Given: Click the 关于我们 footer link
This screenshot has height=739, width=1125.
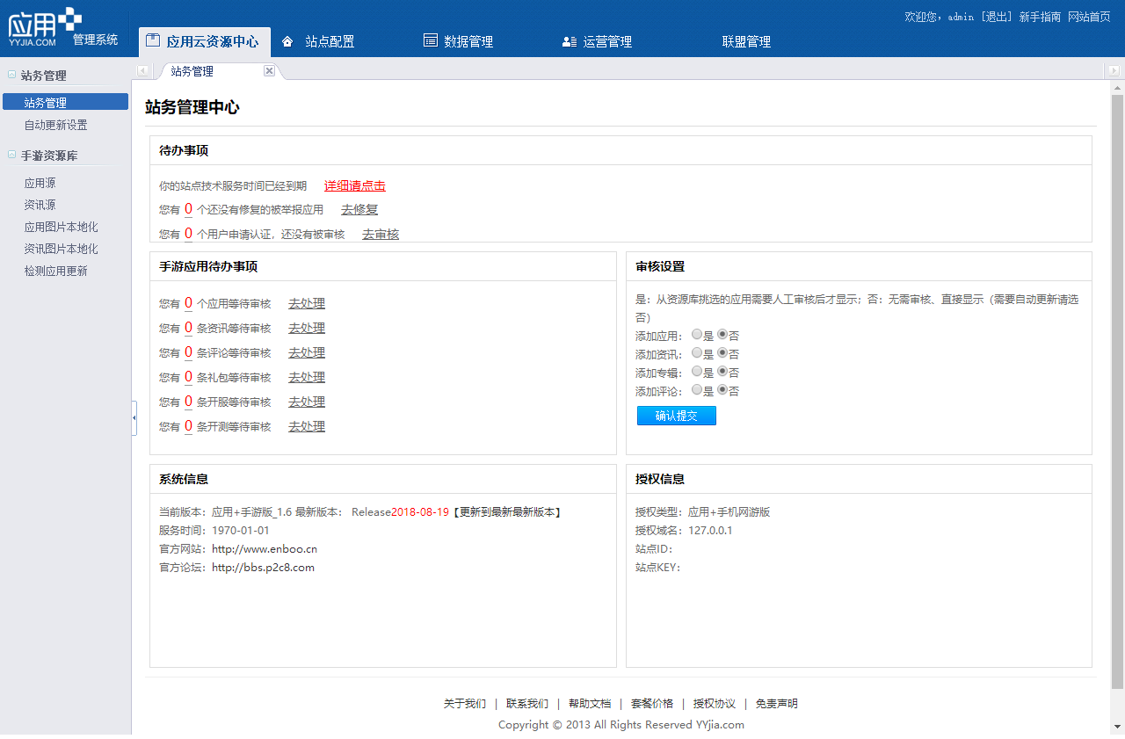Looking at the screenshot, I should click(464, 704).
